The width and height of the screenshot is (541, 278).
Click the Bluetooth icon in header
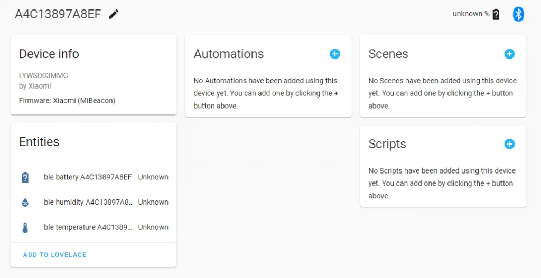518,14
